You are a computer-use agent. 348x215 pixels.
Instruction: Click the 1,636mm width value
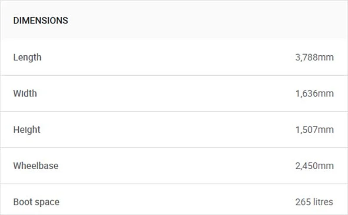[x=314, y=93]
